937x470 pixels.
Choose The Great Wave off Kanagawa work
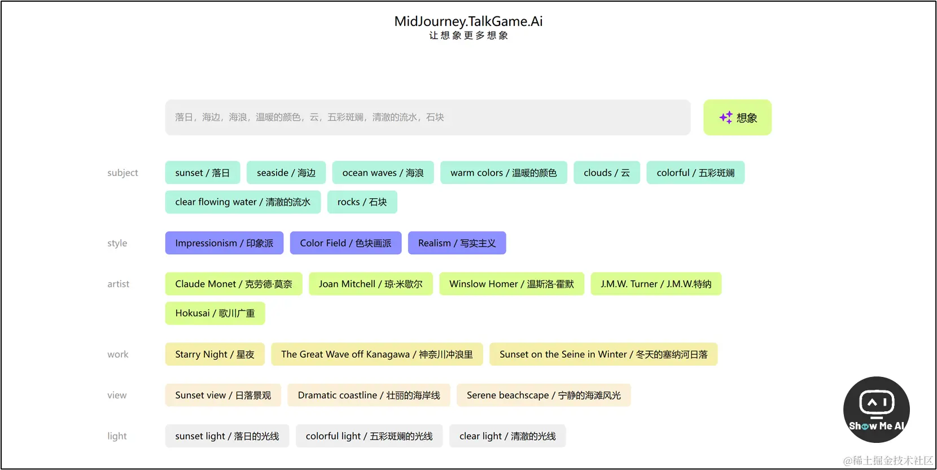click(377, 354)
